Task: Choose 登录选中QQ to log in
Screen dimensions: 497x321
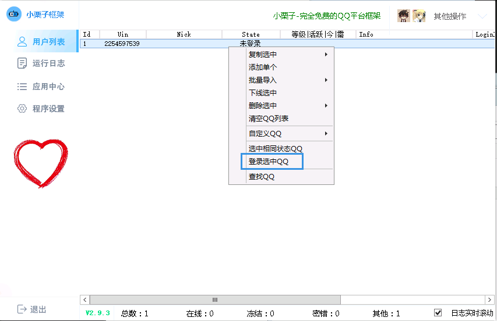Action: tap(269, 161)
